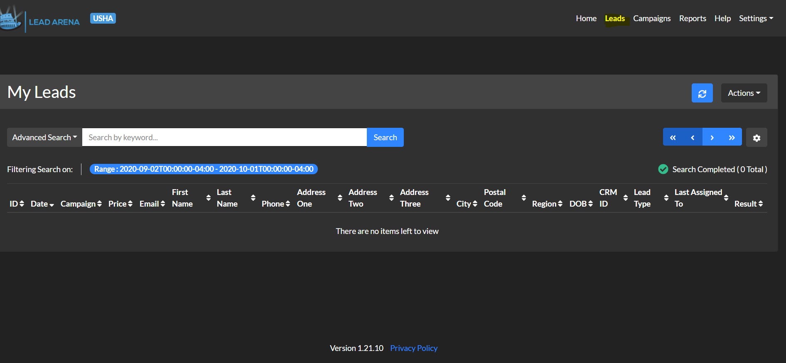Screen dimensions: 786x363
Task: Open the Privacy Policy link
Action: point(414,348)
